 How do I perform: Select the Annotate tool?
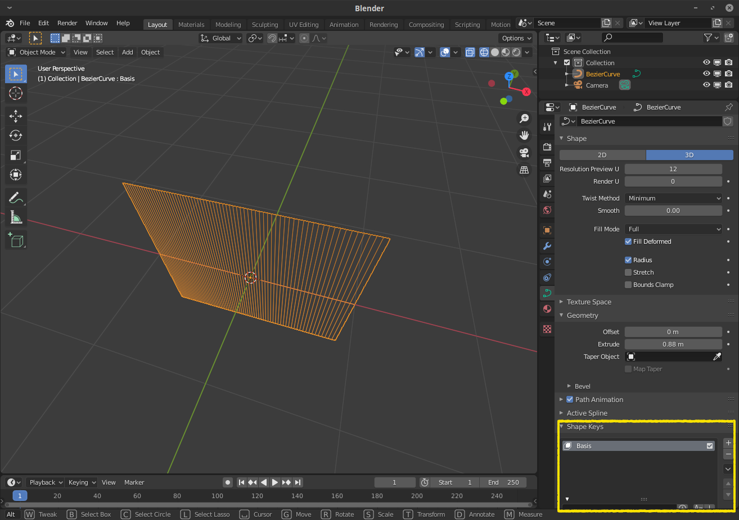[16, 198]
